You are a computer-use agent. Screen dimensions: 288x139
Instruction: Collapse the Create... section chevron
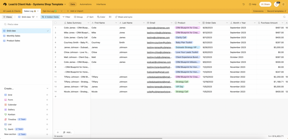48,88
